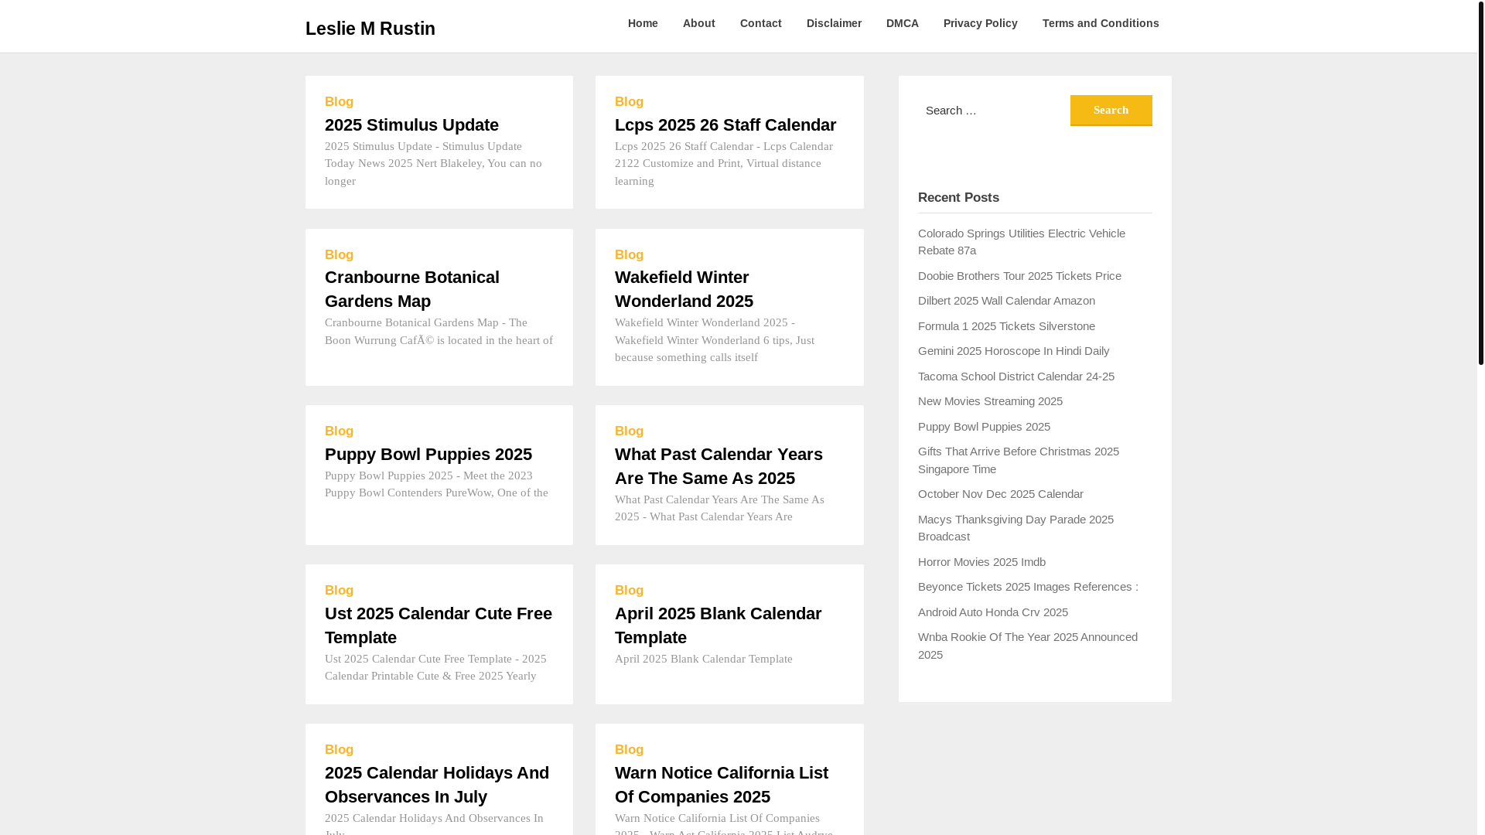1485x835 pixels.
Task: Open Lcps 2025 26 Staff Calendar post
Action: pyautogui.click(x=725, y=124)
